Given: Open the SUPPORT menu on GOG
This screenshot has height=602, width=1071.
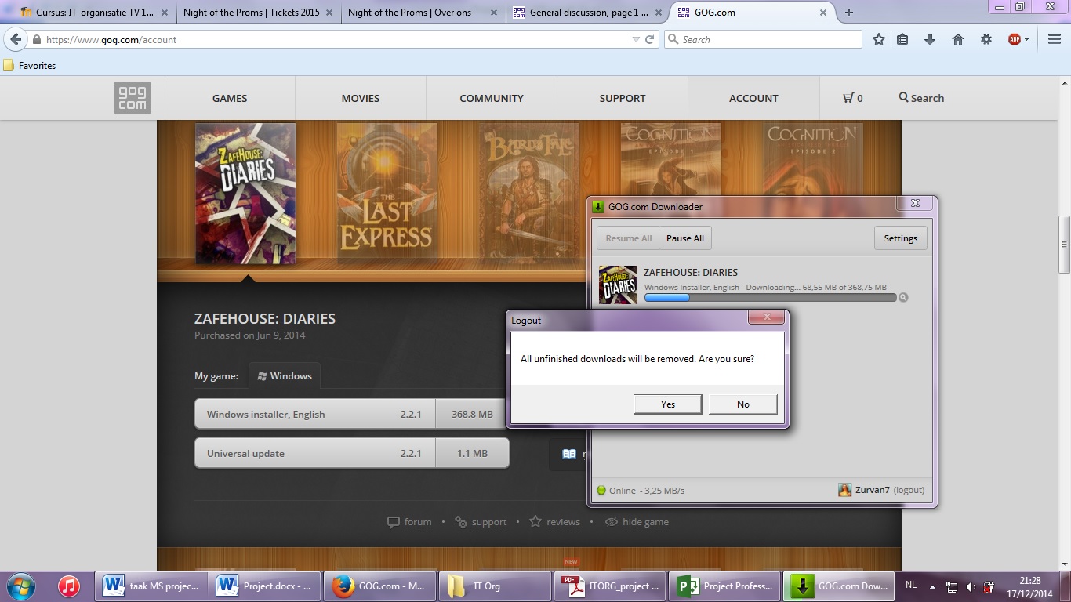Looking at the screenshot, I should (623, 98).
